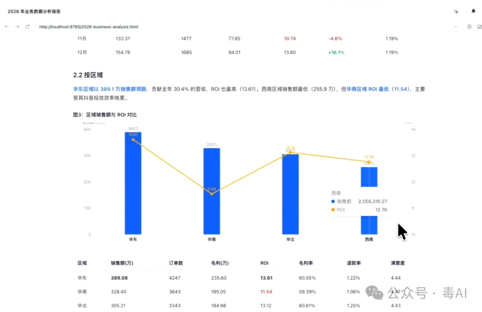Click the 华南 label on the chart x-axis
Viewport: 482px width, 312px height.
coord(212,239)
